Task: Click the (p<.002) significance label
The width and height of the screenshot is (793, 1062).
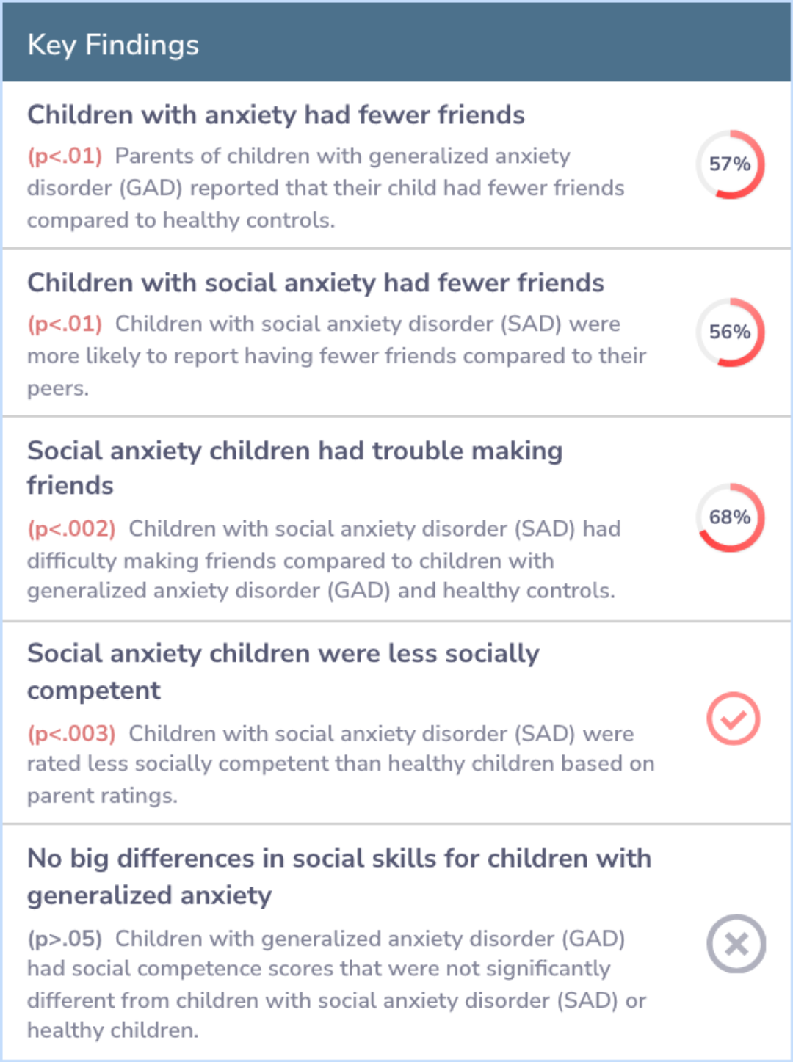Action: click(x=71, y=529)
